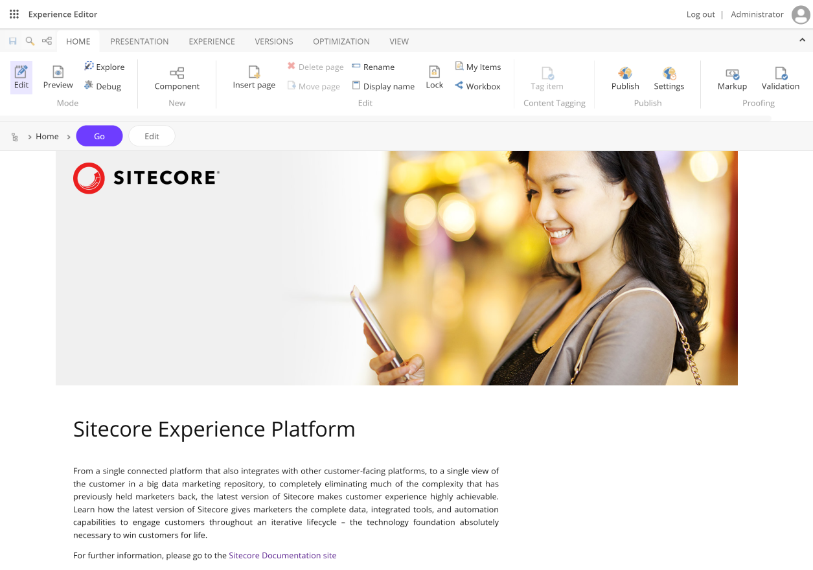Screen dimensions: 813x570
Task: Click the Save disk icon
Action: 12,41
